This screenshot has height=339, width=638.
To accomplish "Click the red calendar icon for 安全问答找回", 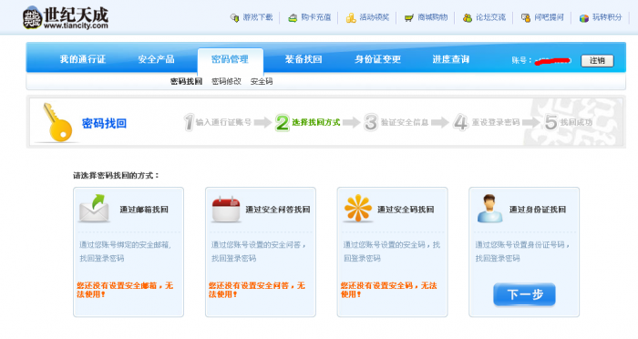I will (226, 210).
